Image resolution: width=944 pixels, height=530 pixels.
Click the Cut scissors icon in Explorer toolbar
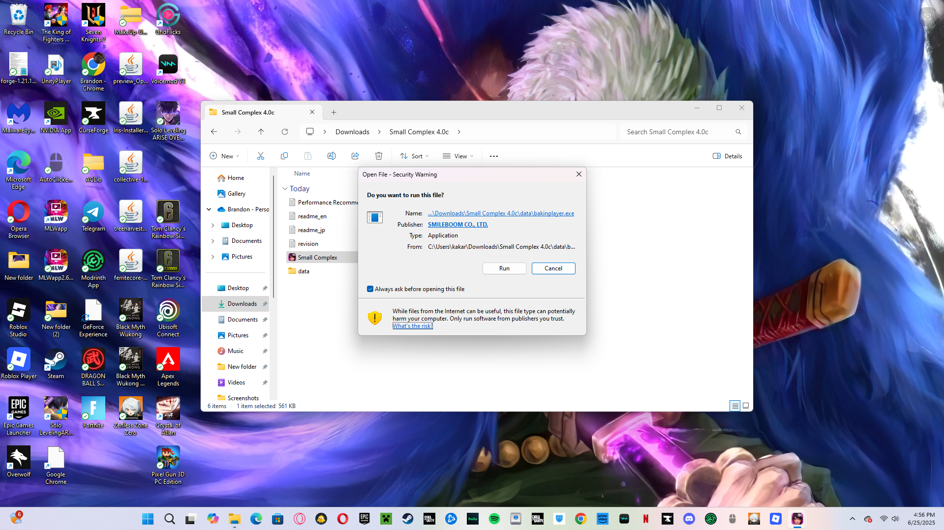[x=261, y=156]
